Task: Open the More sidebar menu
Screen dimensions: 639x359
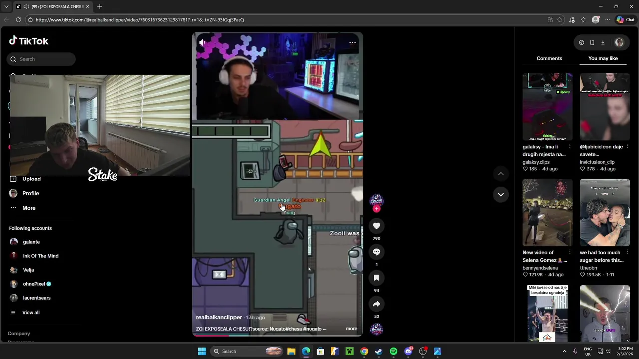Action: [x=29, y=208]
